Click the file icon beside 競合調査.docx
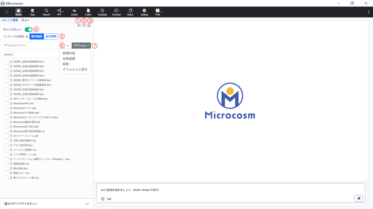 pyautogui.click(x=11, y=168)
